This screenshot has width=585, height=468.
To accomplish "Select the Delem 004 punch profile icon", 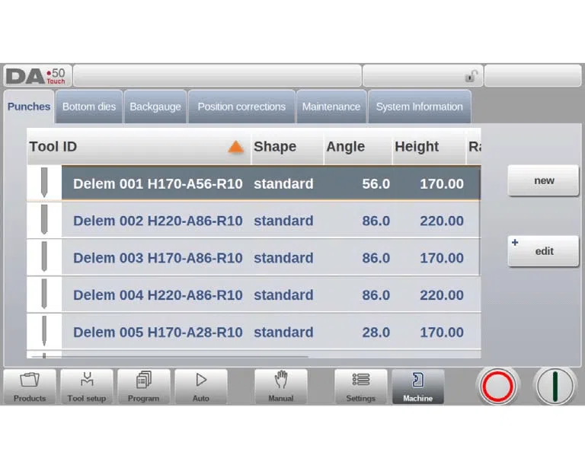I will (x=44, y=294).
